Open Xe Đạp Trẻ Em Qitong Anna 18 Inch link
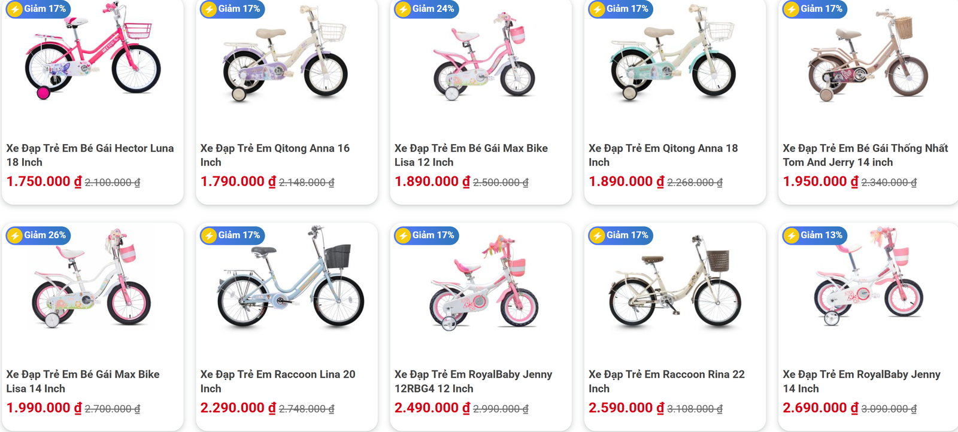Viewport: 958px width, 432px height. pyautogui.click(x=663, y=155)
